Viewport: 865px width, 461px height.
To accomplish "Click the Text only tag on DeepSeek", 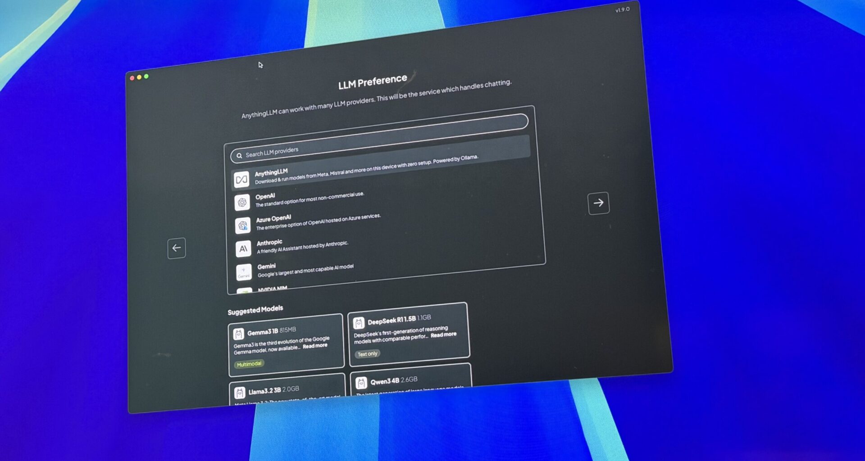I will pos(367,354).
